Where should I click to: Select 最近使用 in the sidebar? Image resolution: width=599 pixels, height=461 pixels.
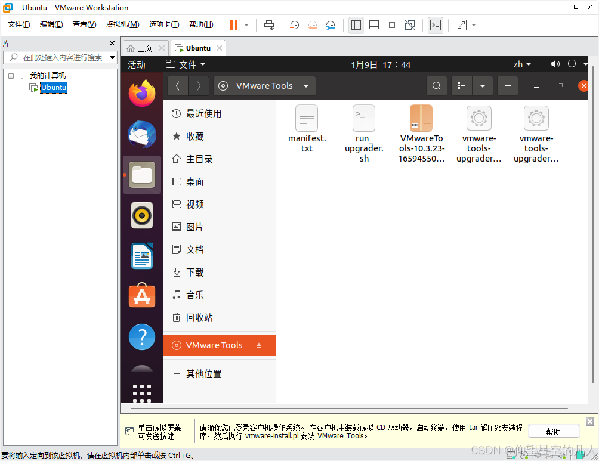click(220, 114)
